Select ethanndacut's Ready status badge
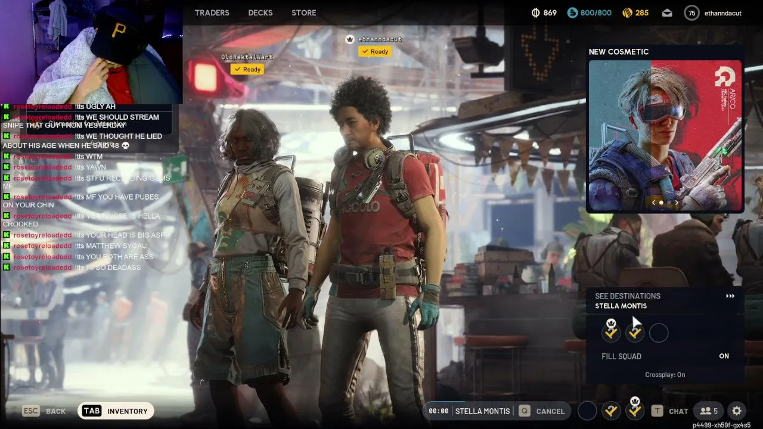Viewport: 763px width, 429px height. coord(375,52)
